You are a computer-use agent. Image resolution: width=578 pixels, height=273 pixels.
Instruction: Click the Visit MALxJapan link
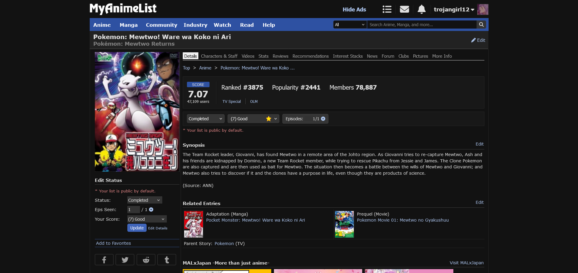click(467, 263)
